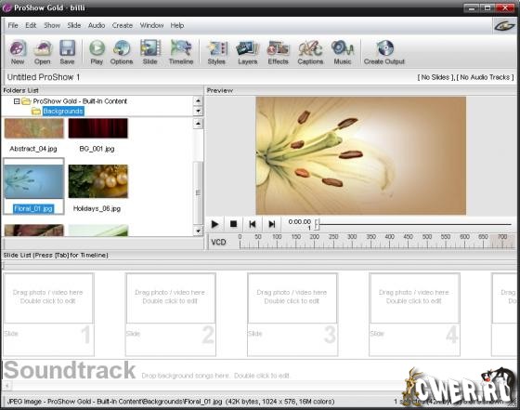Jump to next slide in preview
This screenshot has height=410, width=520.
coord(271,224)
